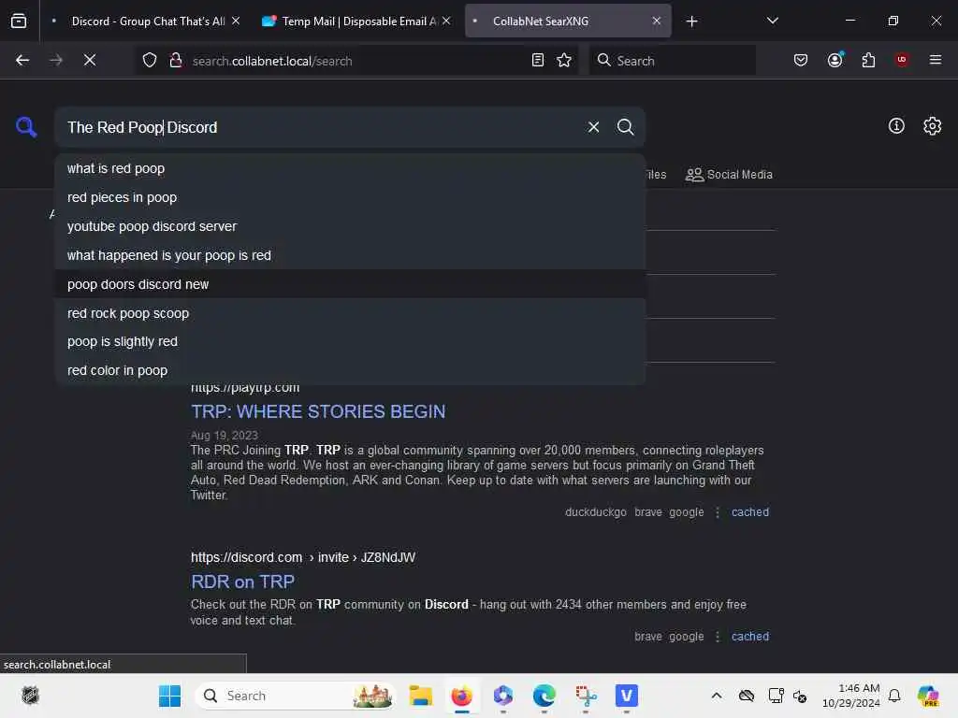Screen dimensions: 958x718
Task: Click the SearXNG magnifier logo
Action: (26, 127)
